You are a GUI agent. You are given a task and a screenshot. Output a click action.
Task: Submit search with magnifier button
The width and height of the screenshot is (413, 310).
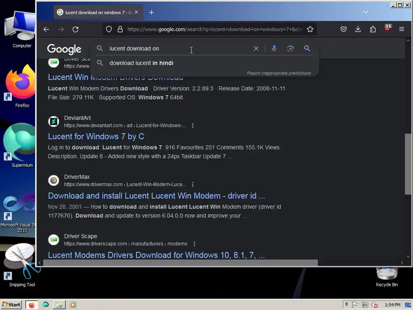[x=307, y=48]
